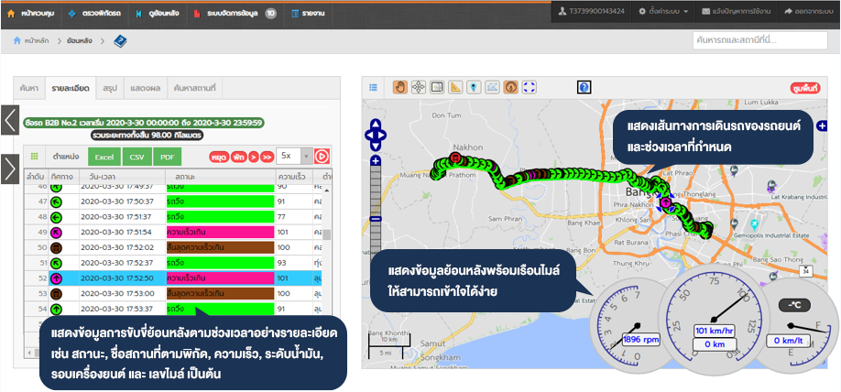Screen dimensions: 841x392
Task: Click the red พัก pause button
Action: click(238, 158)
